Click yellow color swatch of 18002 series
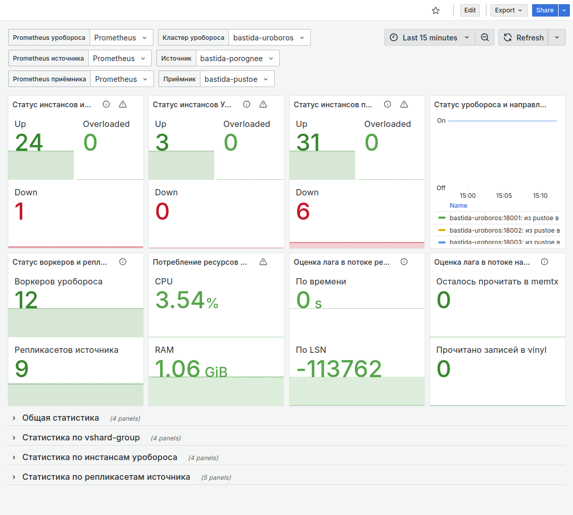The height and width of the screenshot is (515, 573). pyautogui.click(x=441, y=230)
